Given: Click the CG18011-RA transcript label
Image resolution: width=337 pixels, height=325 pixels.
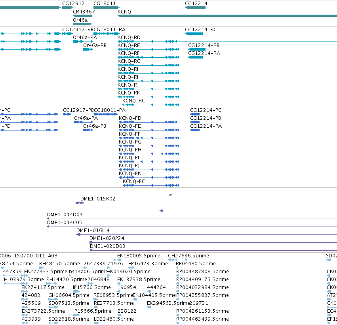Looking at the screenshot, I should point(110,30).
